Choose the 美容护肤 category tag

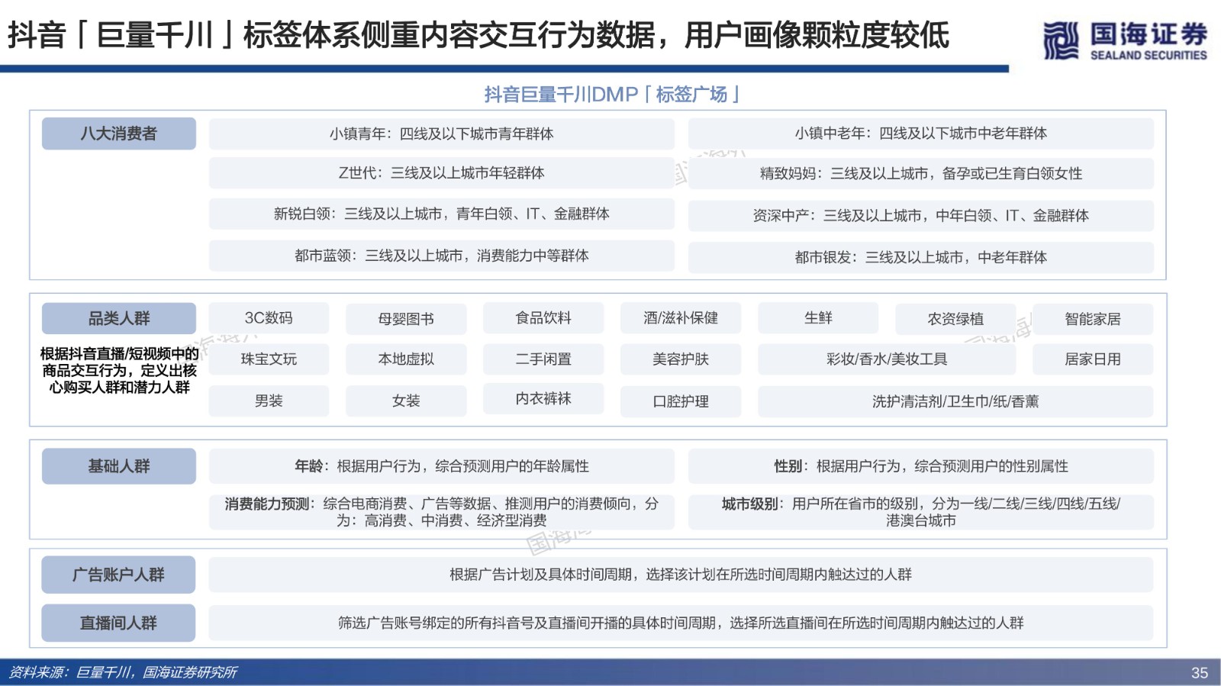click(x=681, y=359)
